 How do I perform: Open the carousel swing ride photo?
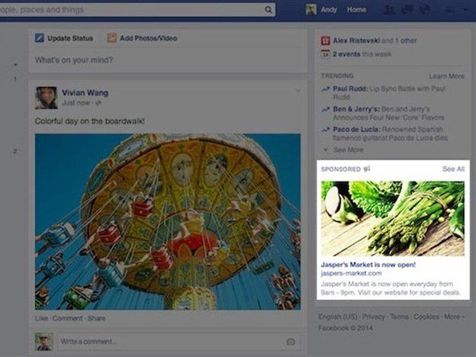168,222
